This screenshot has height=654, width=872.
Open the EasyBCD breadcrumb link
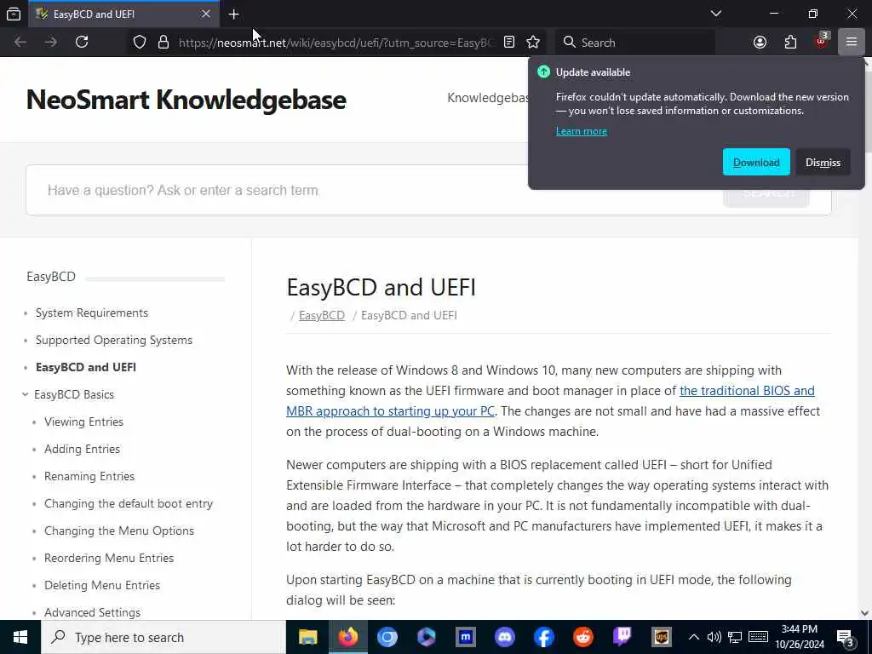click(x=321, y=315)
